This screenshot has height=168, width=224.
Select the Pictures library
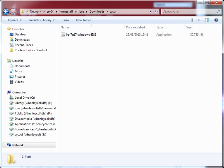(22, 76)
